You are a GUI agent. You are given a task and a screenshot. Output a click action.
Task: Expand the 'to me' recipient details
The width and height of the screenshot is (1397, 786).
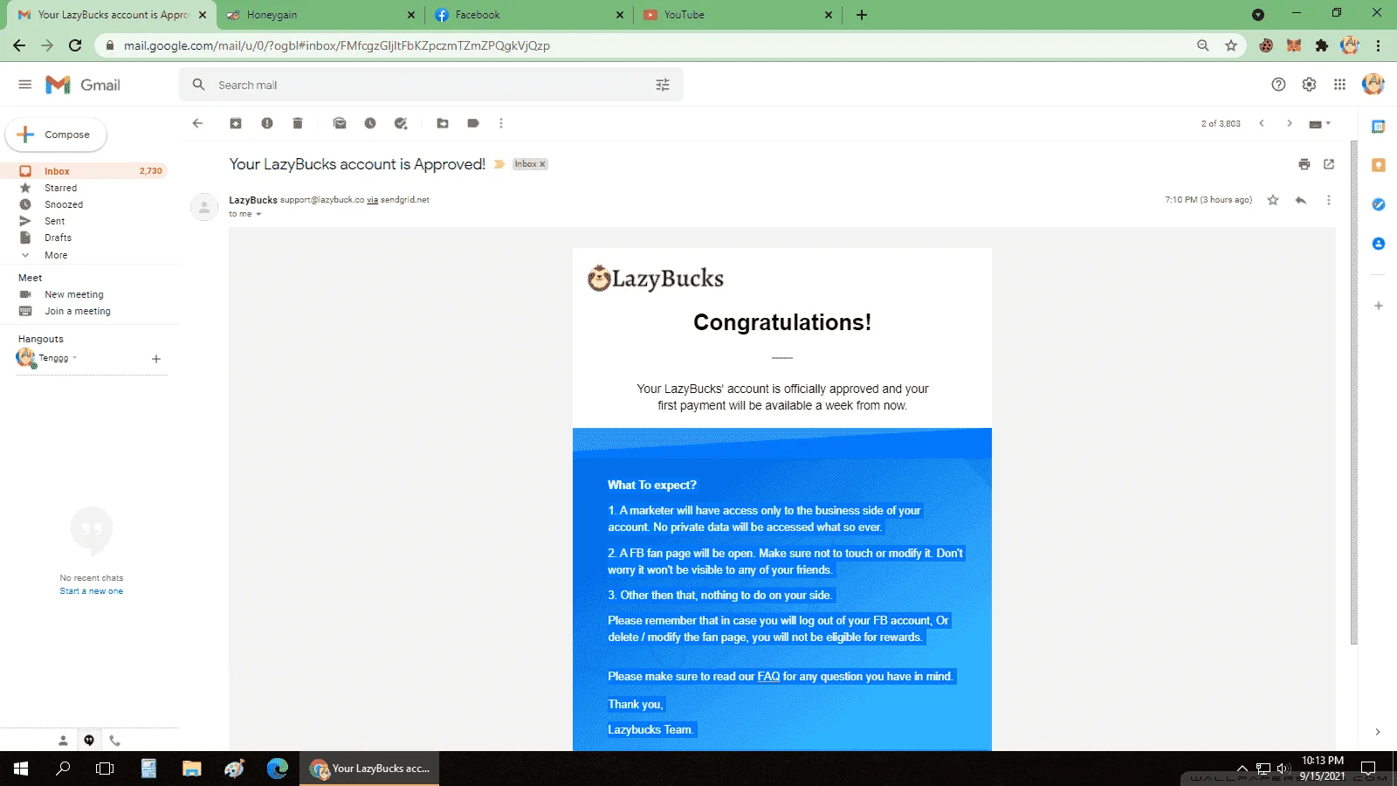[x=258, y=214]
